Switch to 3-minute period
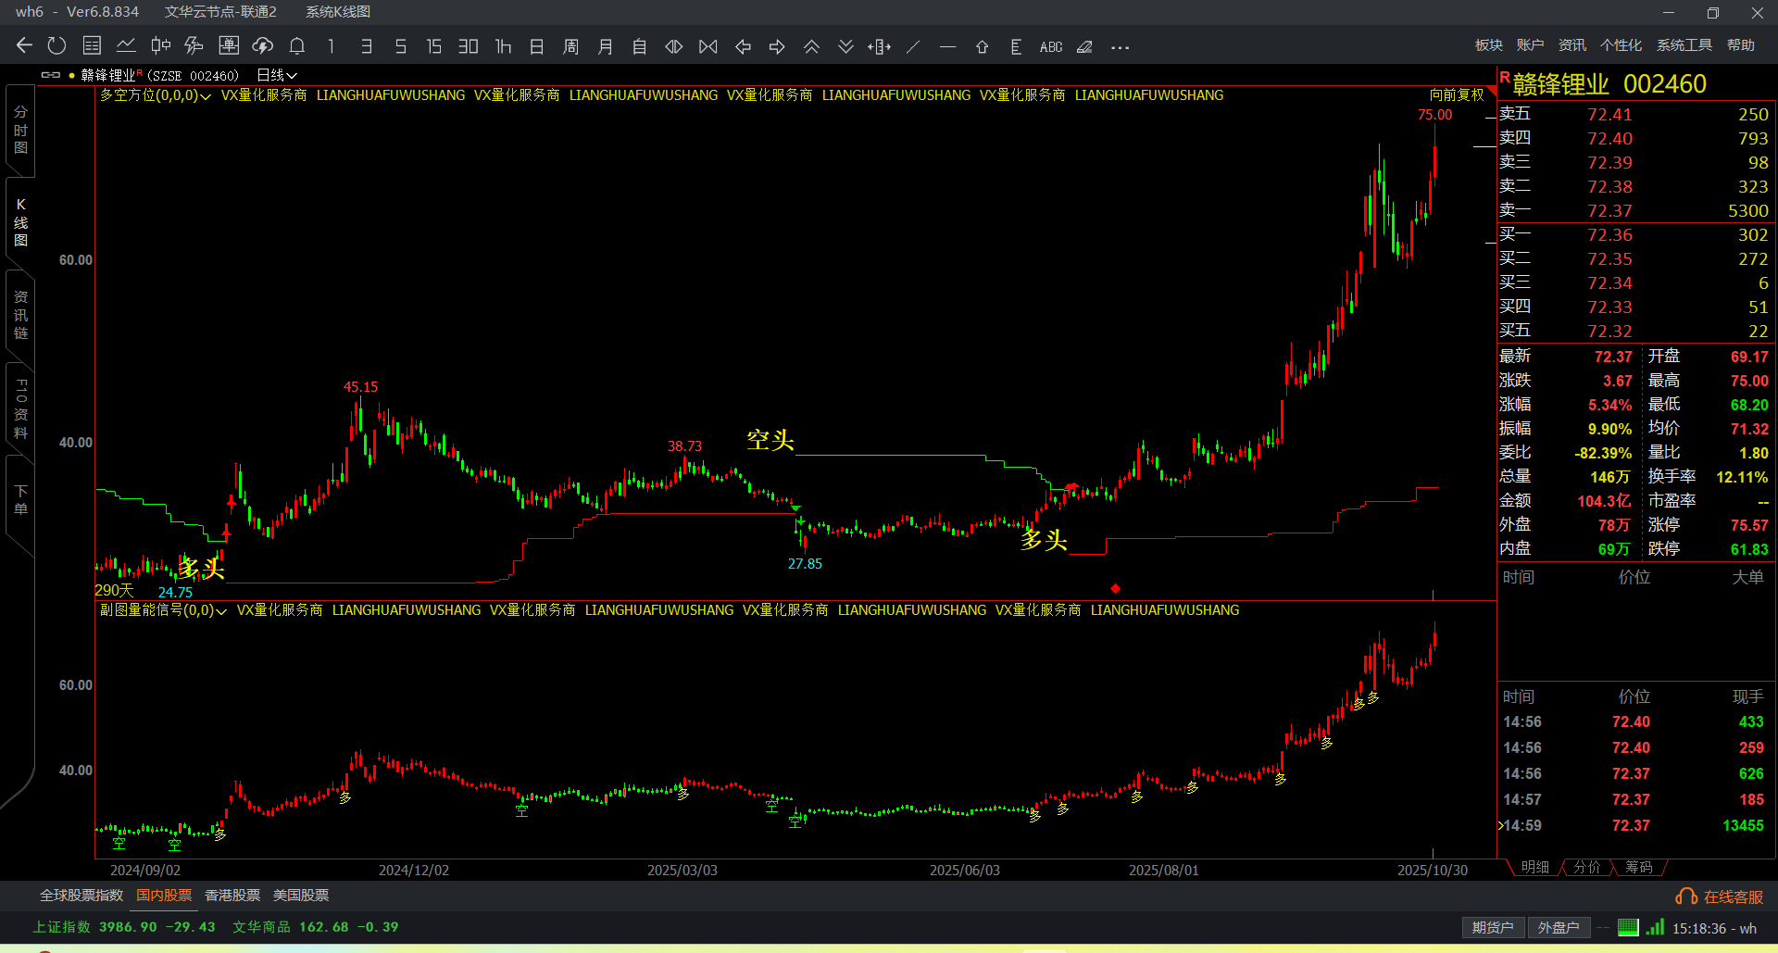 (x=366, y=45)
